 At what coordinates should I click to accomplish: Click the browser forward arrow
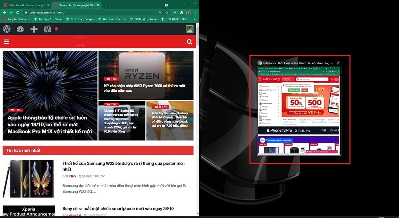(11, 12)
